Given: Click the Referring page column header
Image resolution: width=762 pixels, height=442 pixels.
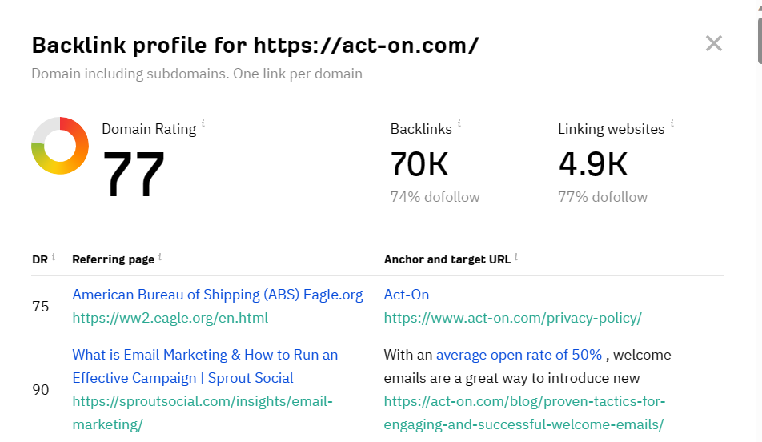Looking at the screenshot, I should pos(113,259).
